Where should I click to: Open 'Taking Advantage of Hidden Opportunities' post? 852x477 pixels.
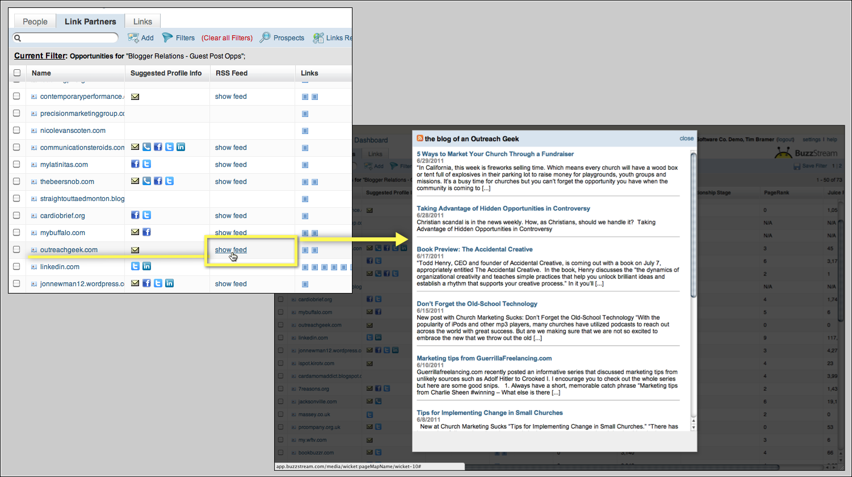[503, 208]
